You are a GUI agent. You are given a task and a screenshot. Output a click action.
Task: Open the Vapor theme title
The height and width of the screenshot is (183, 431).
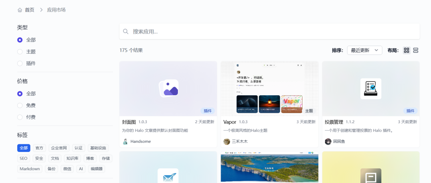230,122
